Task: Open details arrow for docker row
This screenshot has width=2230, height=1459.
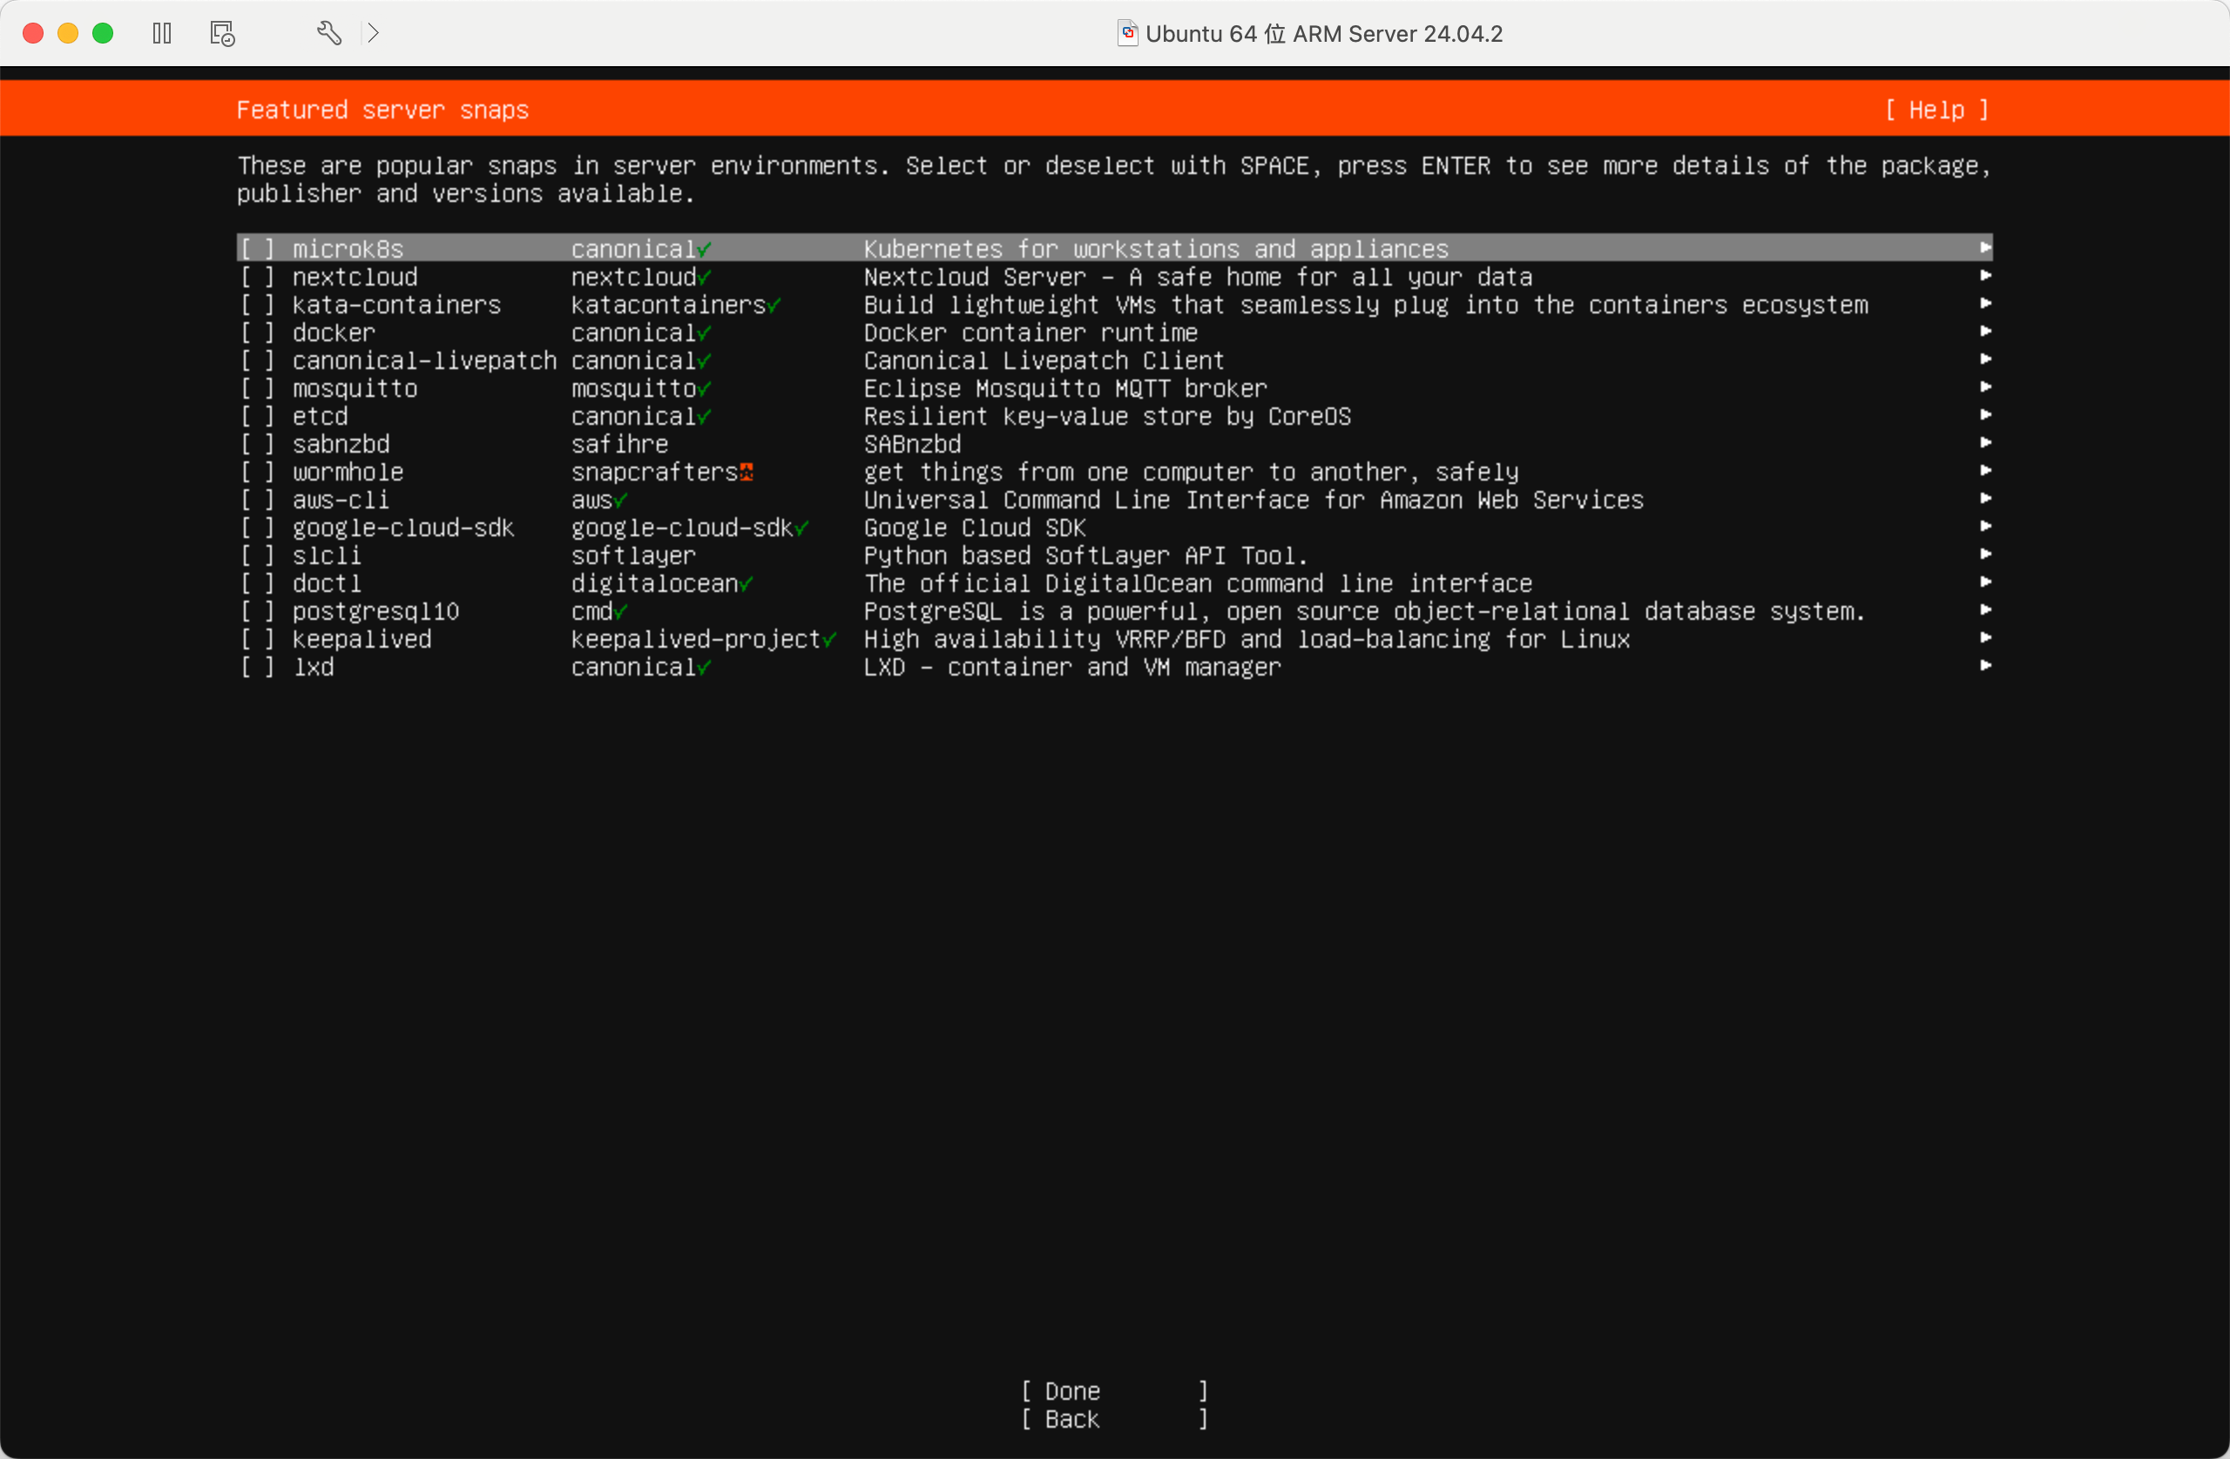Action: point(1984,331)
